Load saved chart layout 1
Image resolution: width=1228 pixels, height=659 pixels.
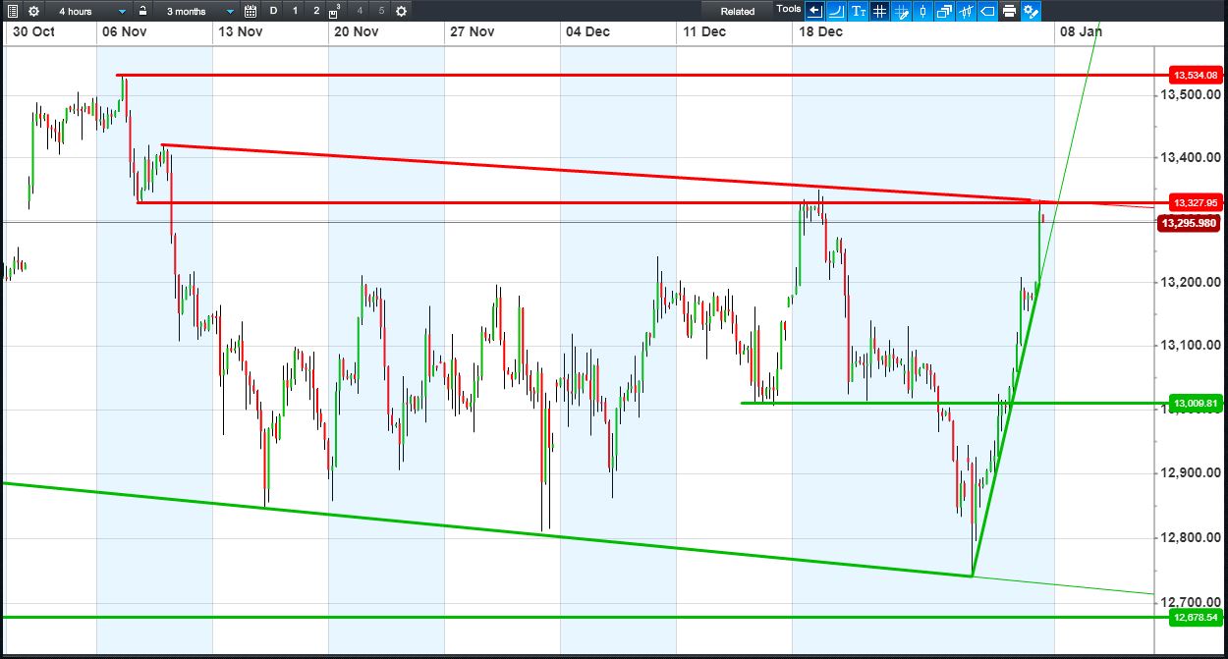pyautogui.click(x=295, y=11)
